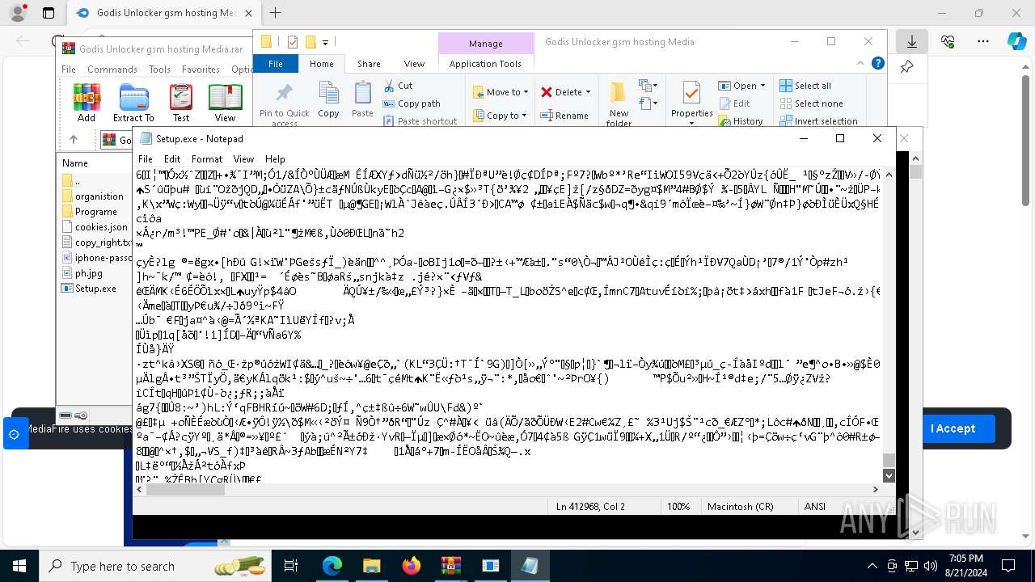The width and height of the screenshot is (1035, 582).
Task: Open the Move to dropdown
Action: [x=500, y=92]
